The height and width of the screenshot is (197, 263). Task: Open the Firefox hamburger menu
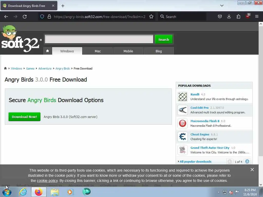click(257, 17)
